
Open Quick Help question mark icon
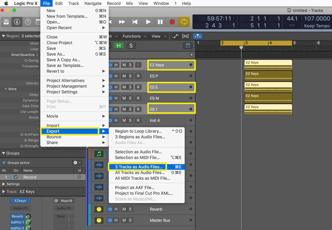28,22
